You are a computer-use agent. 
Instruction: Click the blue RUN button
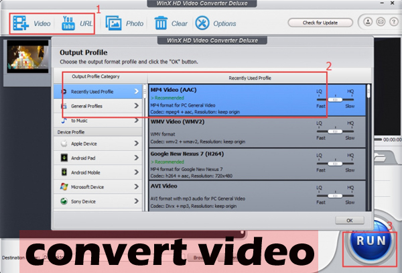371,241
